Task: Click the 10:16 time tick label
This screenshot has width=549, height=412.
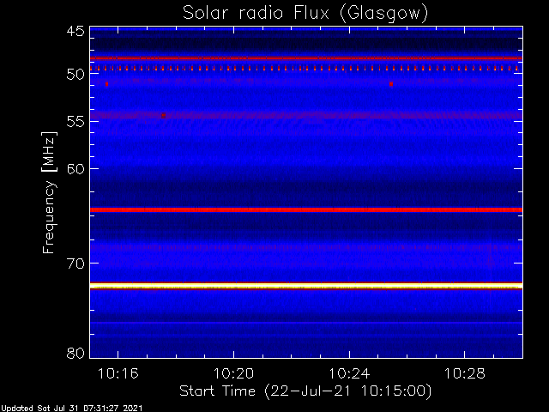Action: click(118, 374)
